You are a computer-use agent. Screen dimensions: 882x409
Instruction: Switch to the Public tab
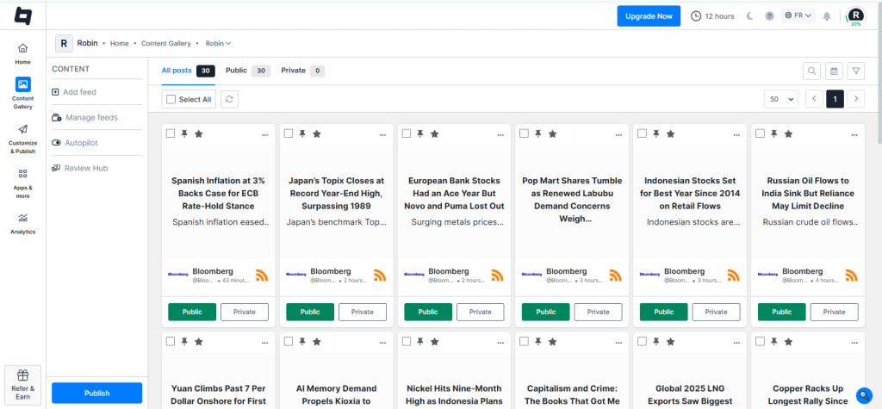pos(247,71)
